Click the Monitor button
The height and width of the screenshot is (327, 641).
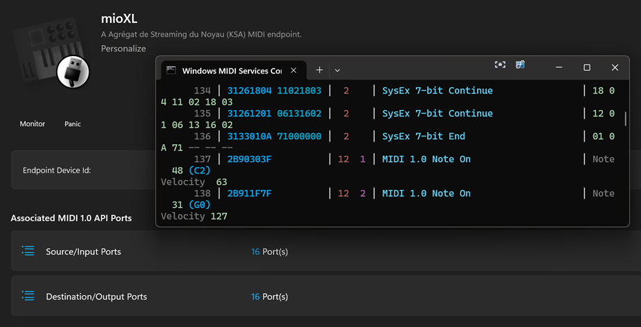[x=33, y=124]
